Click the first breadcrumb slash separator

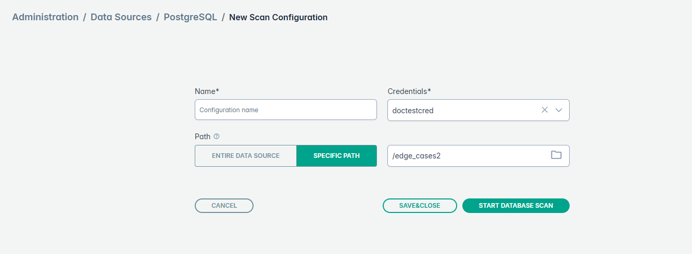(84, 17)
